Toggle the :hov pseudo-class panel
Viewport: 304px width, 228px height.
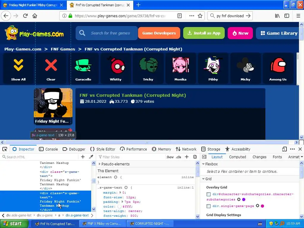coord(170,157)
